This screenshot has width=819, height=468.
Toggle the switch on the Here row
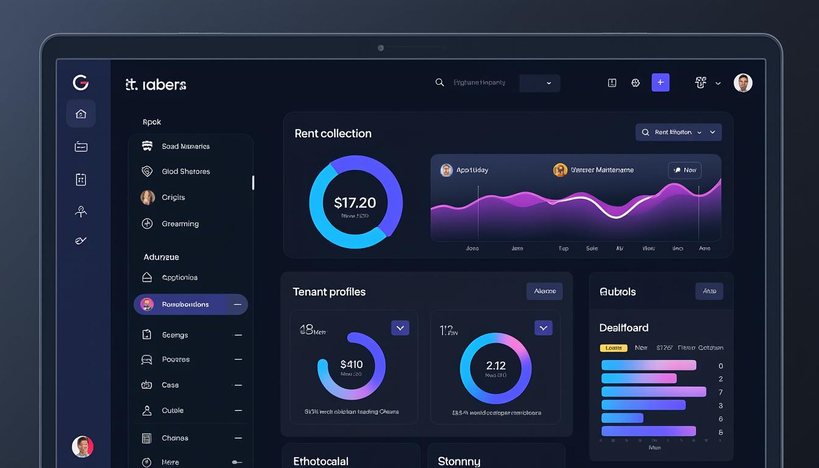tap(237, 463)
